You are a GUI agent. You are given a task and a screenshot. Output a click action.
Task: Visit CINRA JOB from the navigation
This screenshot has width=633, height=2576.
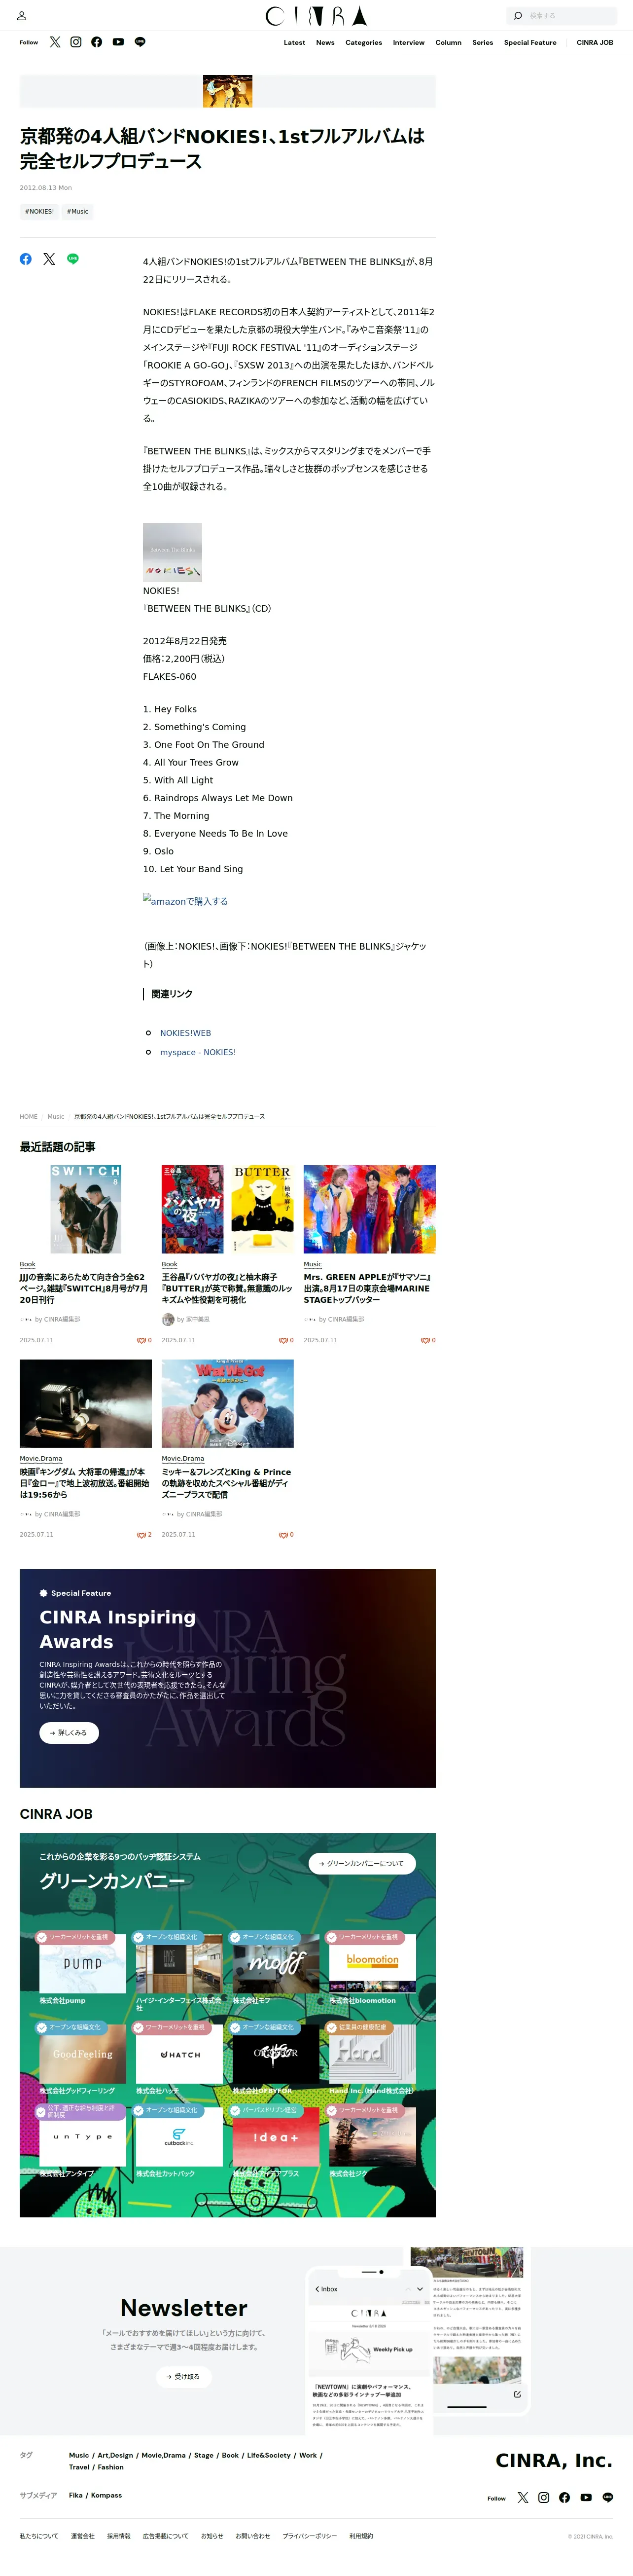pos(594,43)
